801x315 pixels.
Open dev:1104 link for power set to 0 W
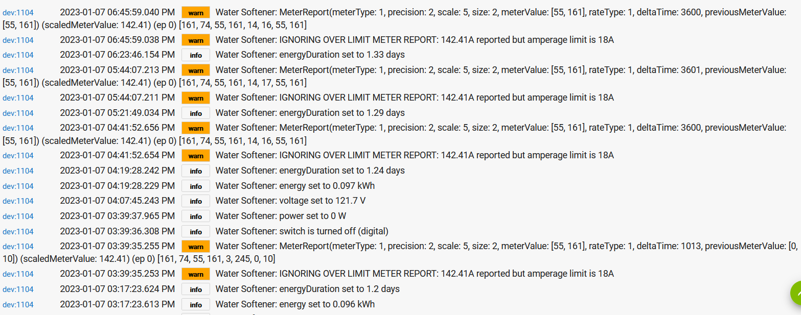tap(18, 216)
